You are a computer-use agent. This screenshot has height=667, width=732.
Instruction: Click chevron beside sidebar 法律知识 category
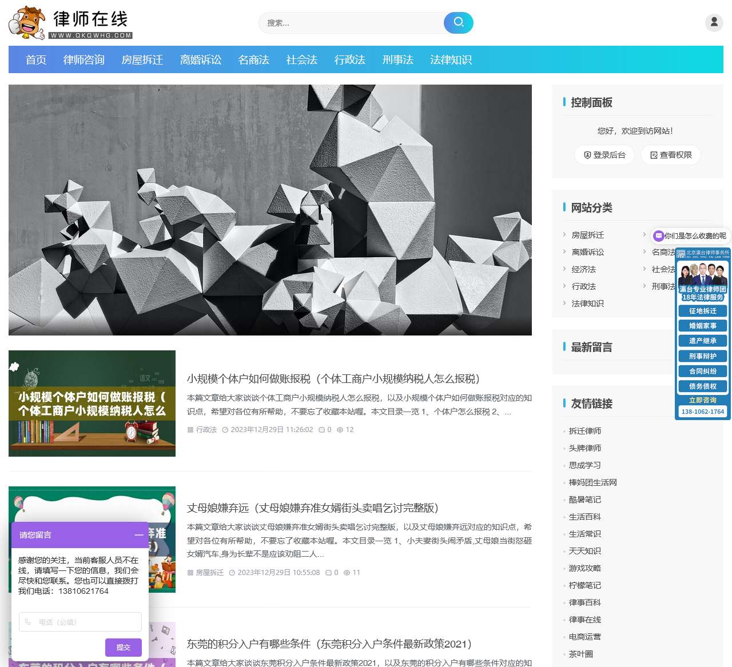[564, 303]
